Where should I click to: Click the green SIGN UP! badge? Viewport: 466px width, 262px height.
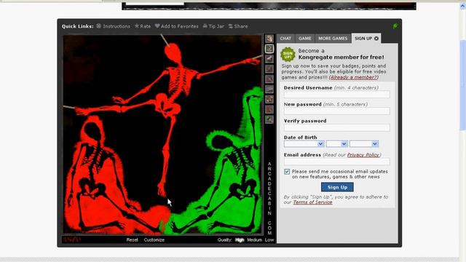[288, 55]
